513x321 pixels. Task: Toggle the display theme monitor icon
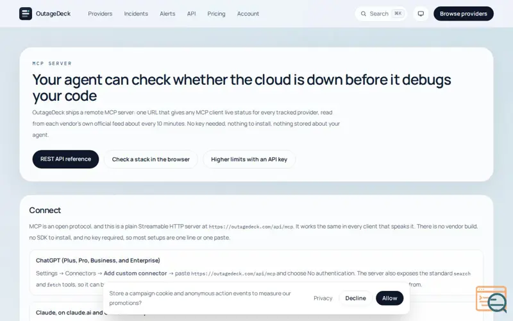pyautogui.click(x=421, y=13)
